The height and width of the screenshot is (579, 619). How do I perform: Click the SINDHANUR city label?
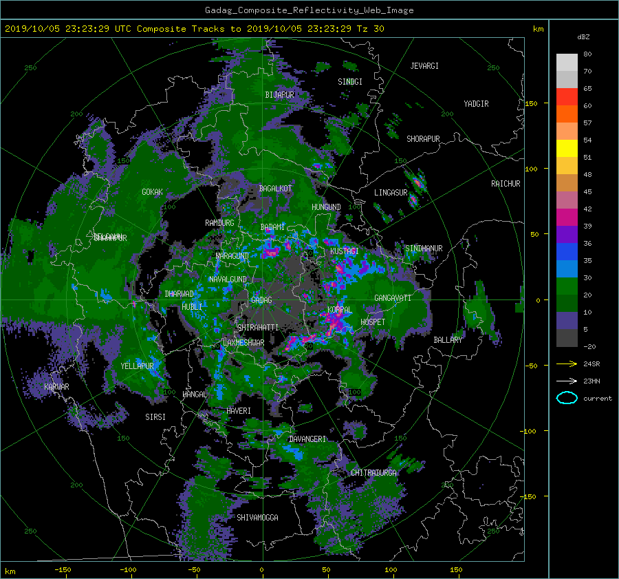pyautogui.click(x=424, y=249)
